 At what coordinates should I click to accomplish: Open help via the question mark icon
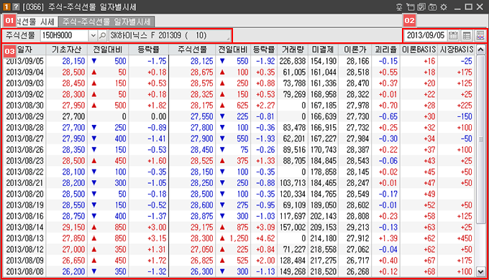point(16,6)
